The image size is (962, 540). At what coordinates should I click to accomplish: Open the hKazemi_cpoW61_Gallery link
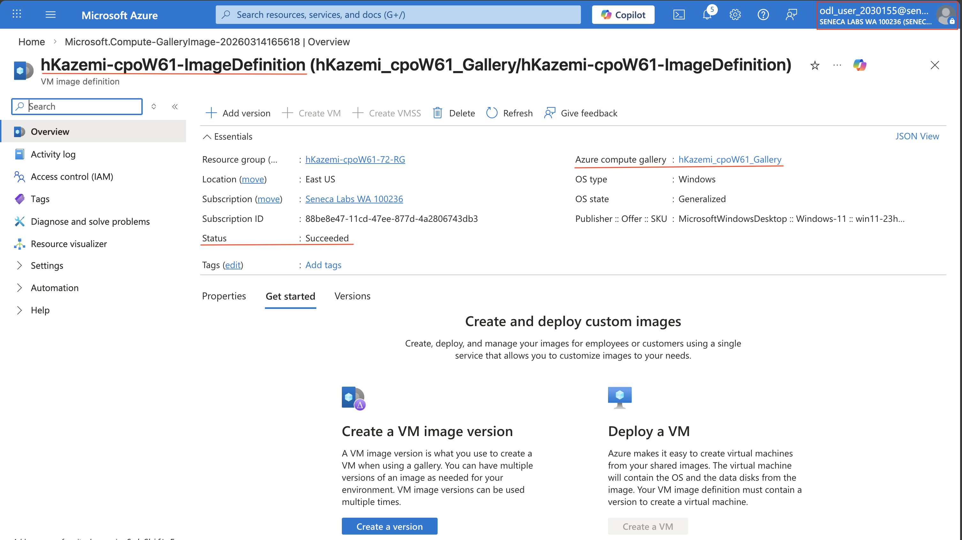730,159
